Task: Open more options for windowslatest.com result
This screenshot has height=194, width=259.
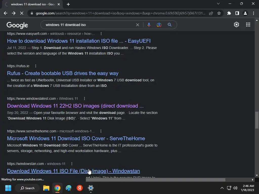Action: [84, 99]
